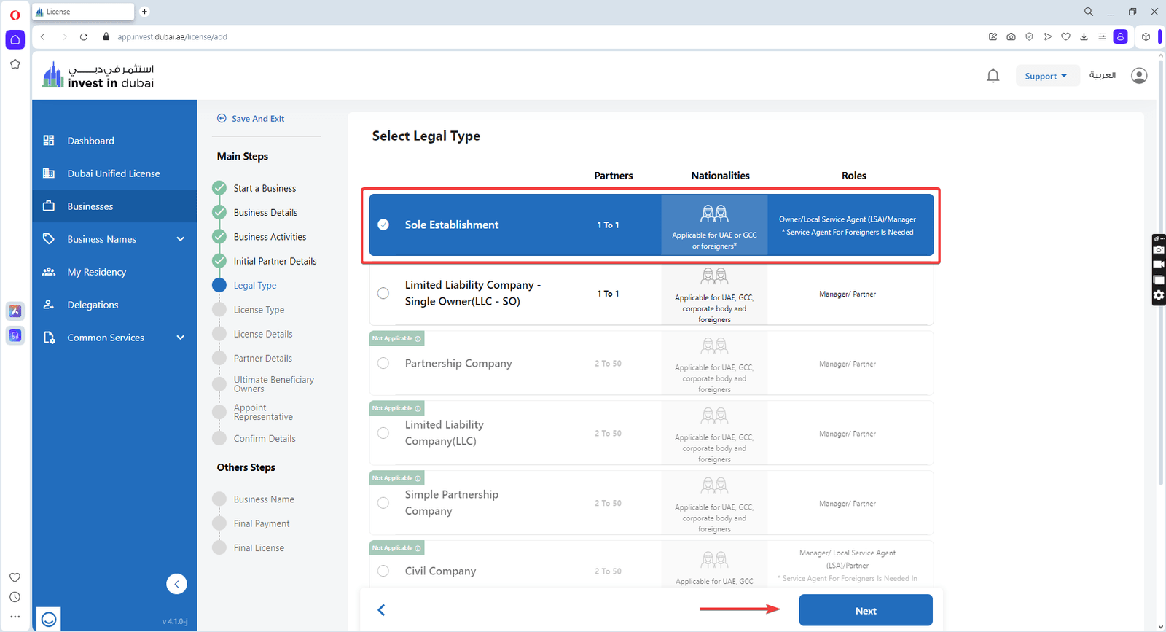Viewport: 1166px width, 632px height.
Task: Click the Next button
Action: click(x=866, y=610)
